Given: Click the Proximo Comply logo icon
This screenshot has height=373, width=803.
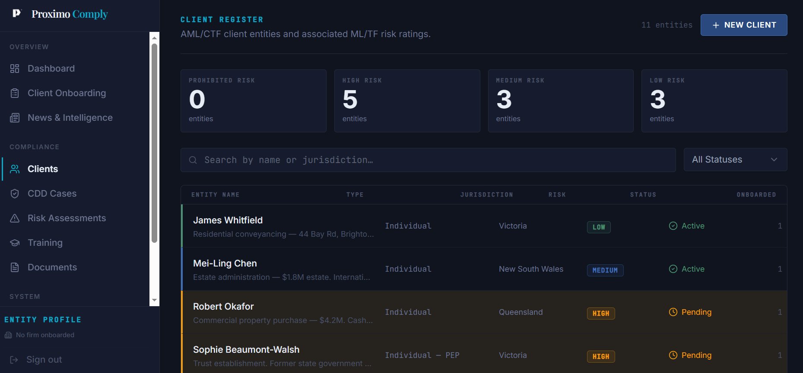Looking at the screenshot, I should pos(16,13).
